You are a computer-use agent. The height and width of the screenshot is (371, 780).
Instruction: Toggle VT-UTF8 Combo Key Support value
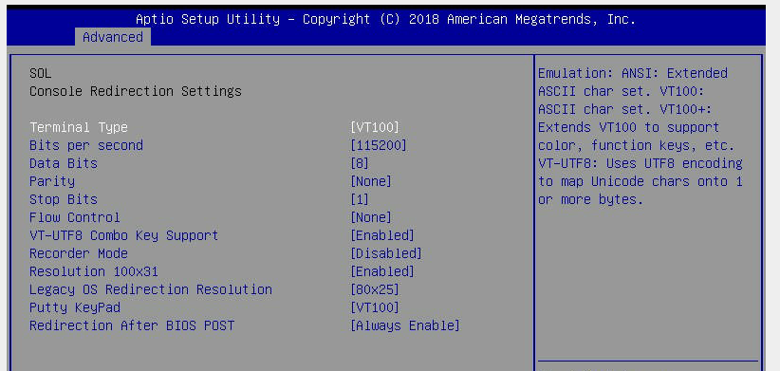tap(382, 235)
